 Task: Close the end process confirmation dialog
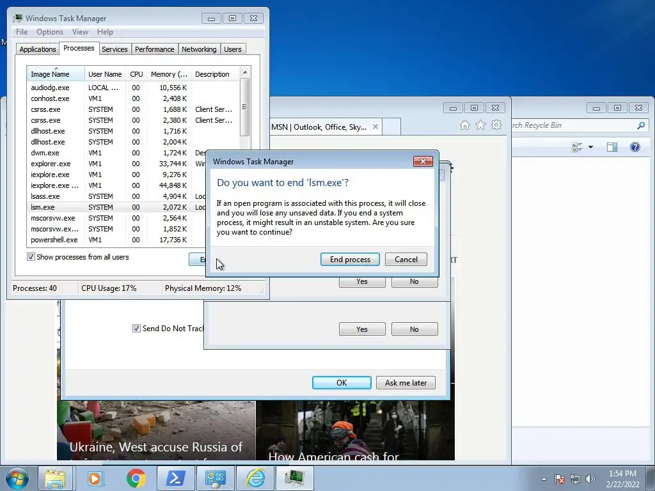423,162
